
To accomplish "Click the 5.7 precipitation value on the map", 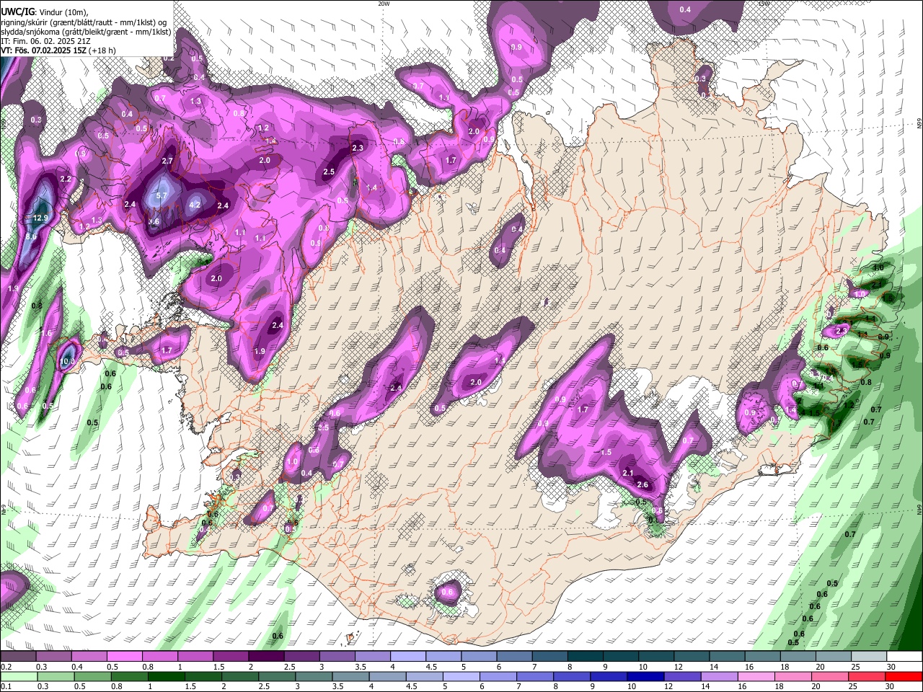I will pos(162,196).
